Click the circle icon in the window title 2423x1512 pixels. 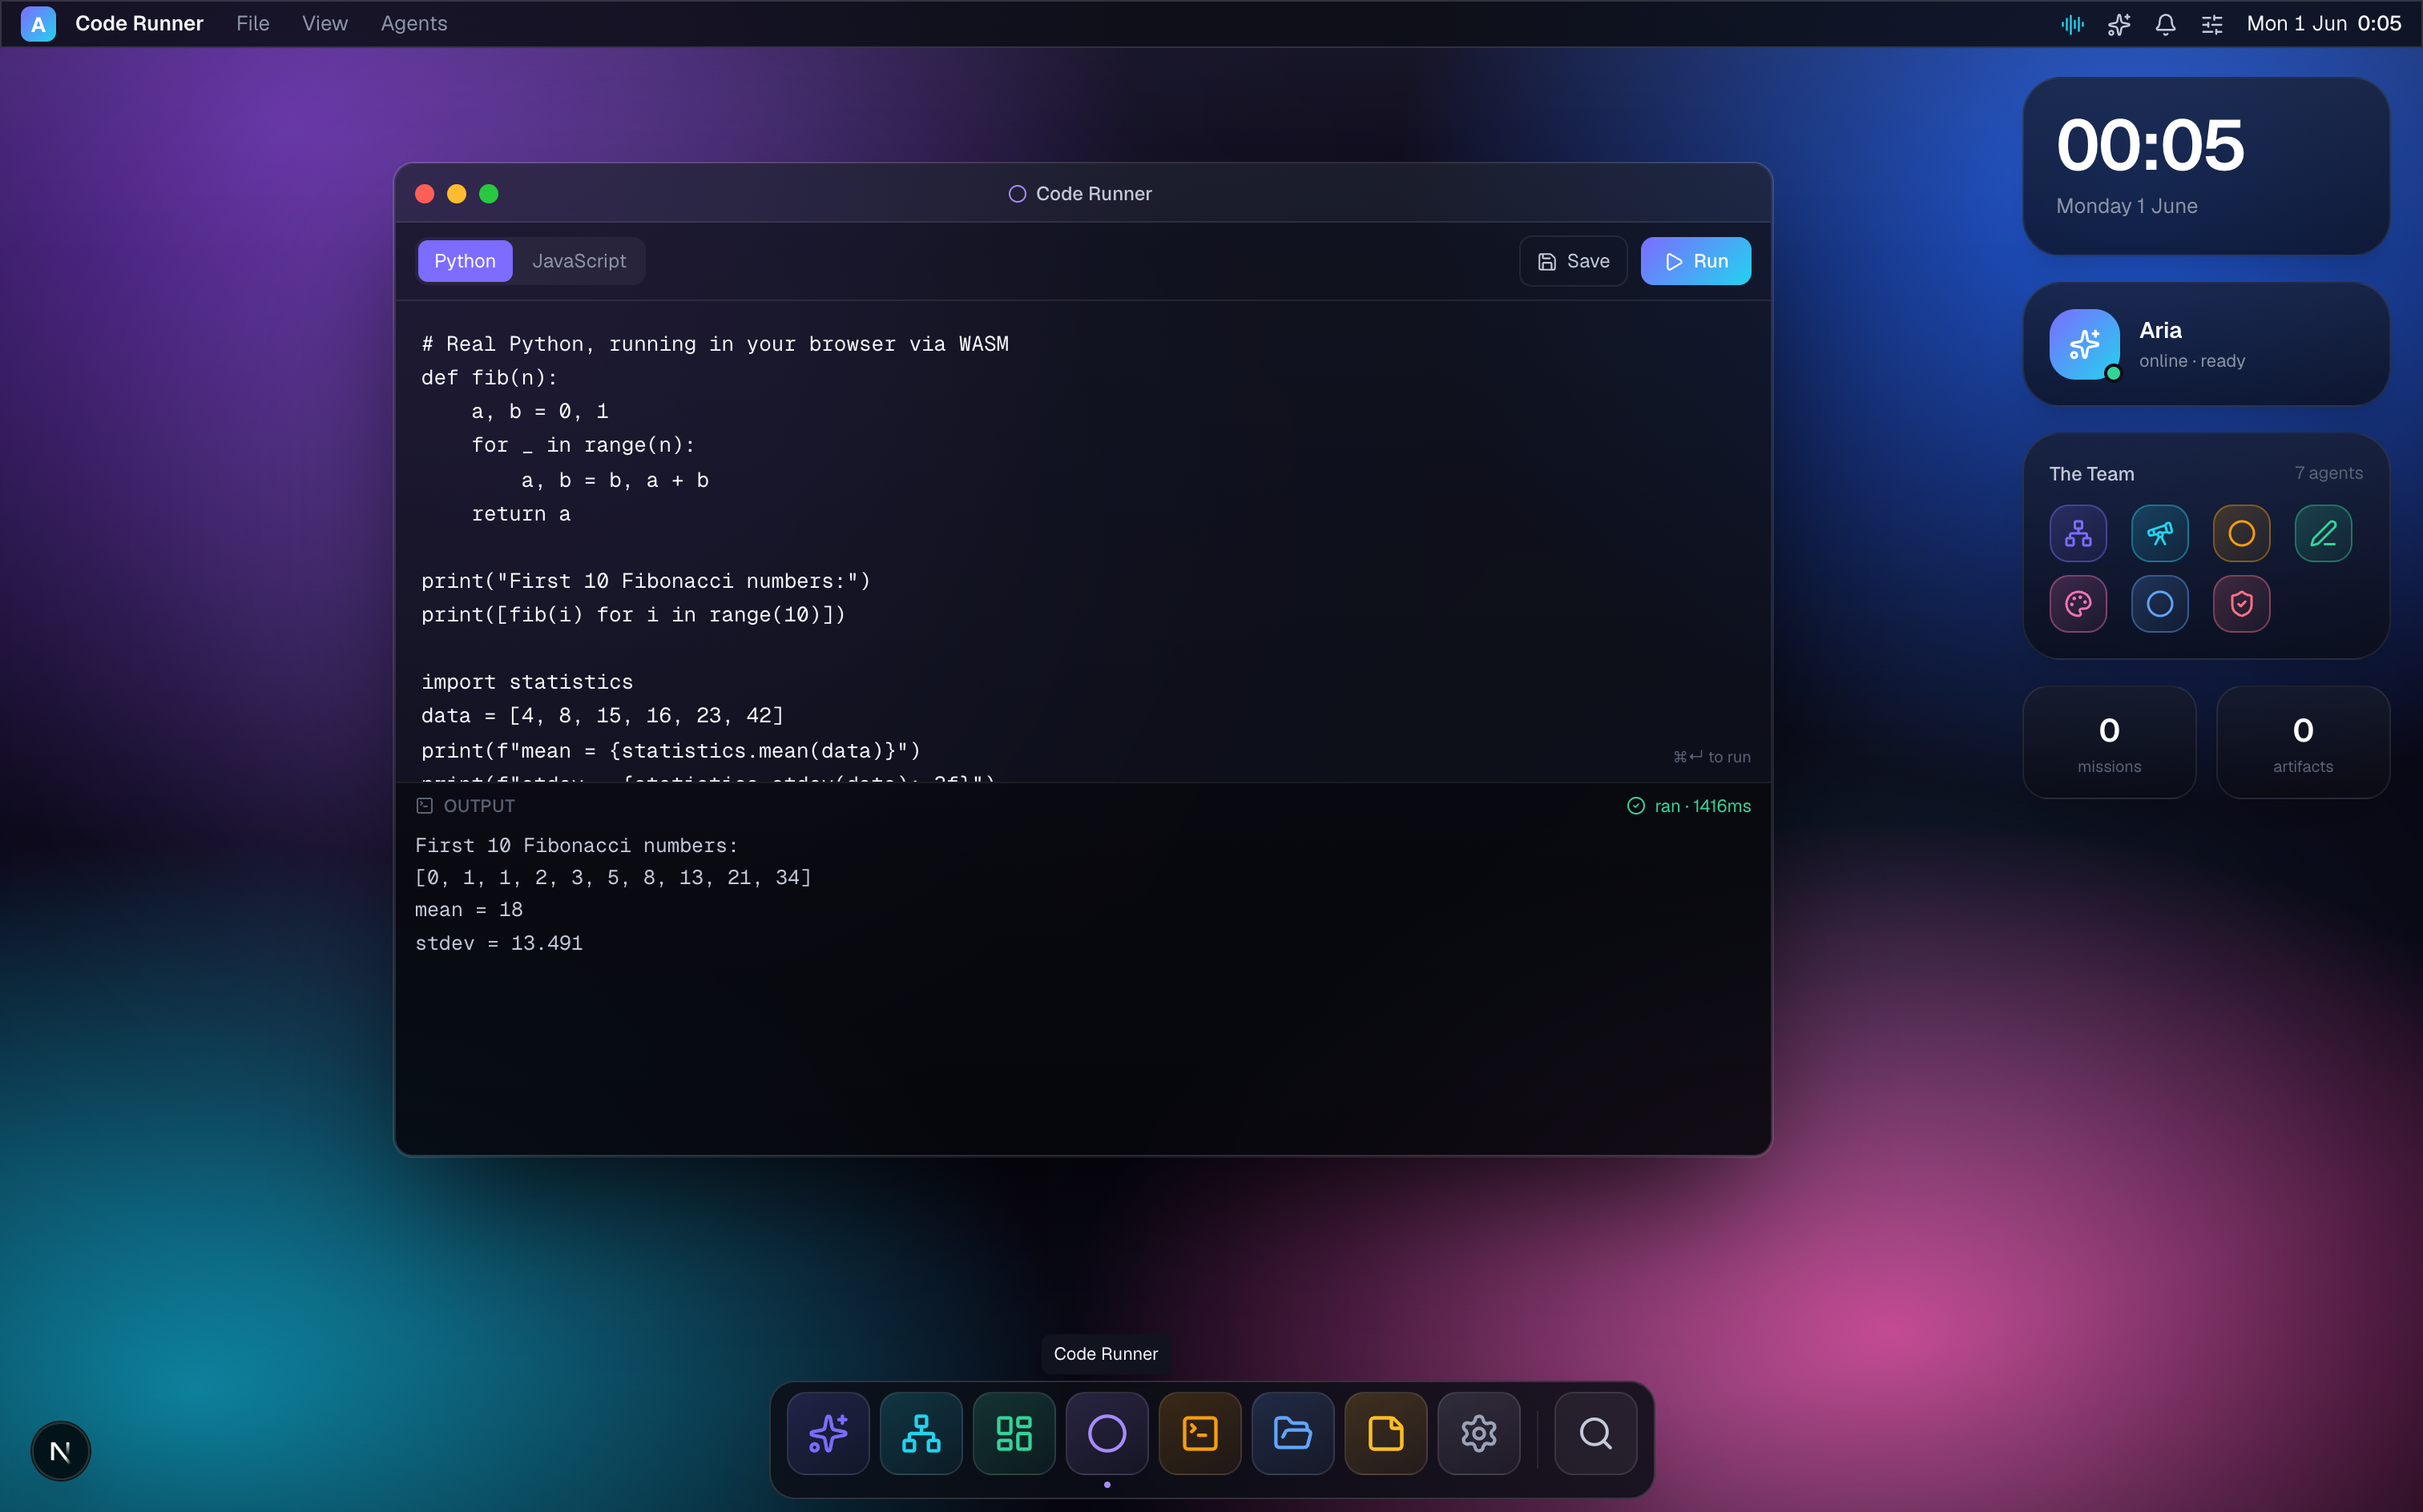click(x=1018, y=194)
